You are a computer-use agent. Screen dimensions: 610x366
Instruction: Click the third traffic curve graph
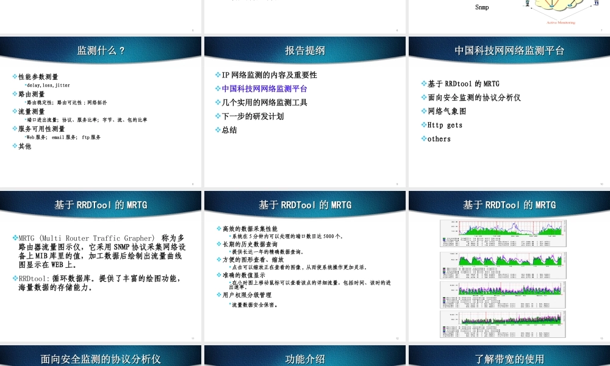click(502, 295)
